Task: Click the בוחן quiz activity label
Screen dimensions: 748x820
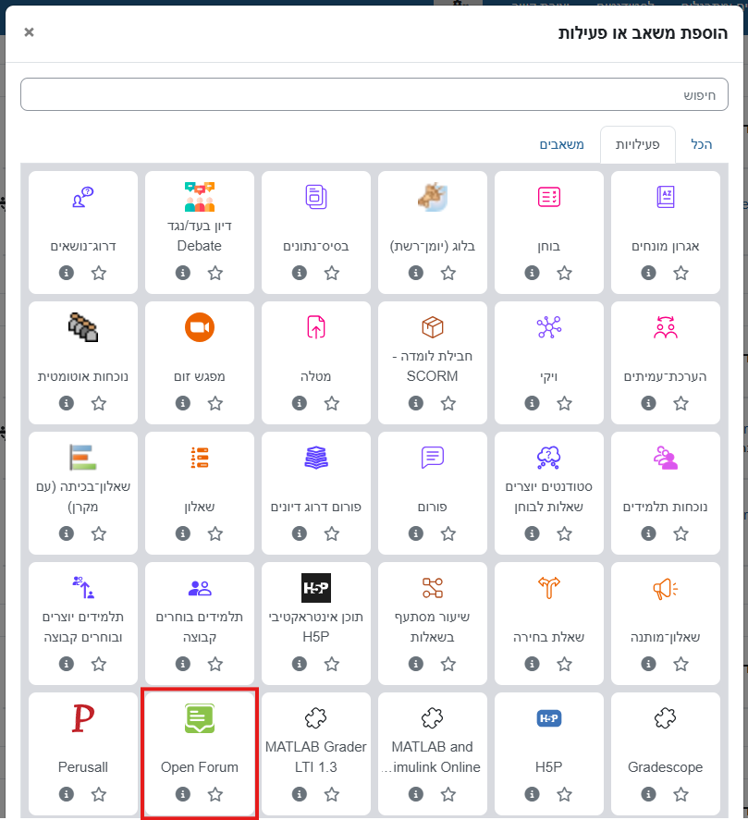Action: point(549,246)
